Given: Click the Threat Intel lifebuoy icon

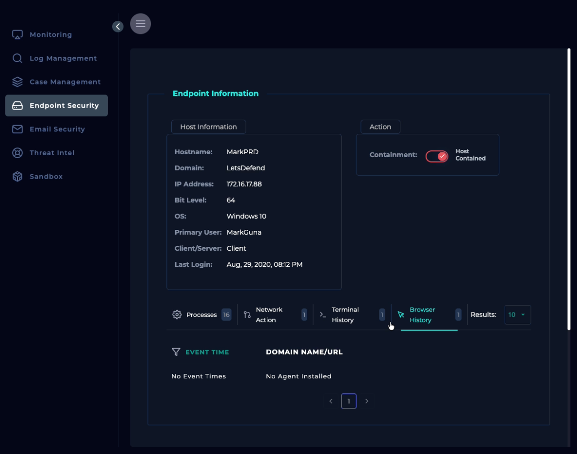Looking at the screenshot, I should (x=17, y=153).
